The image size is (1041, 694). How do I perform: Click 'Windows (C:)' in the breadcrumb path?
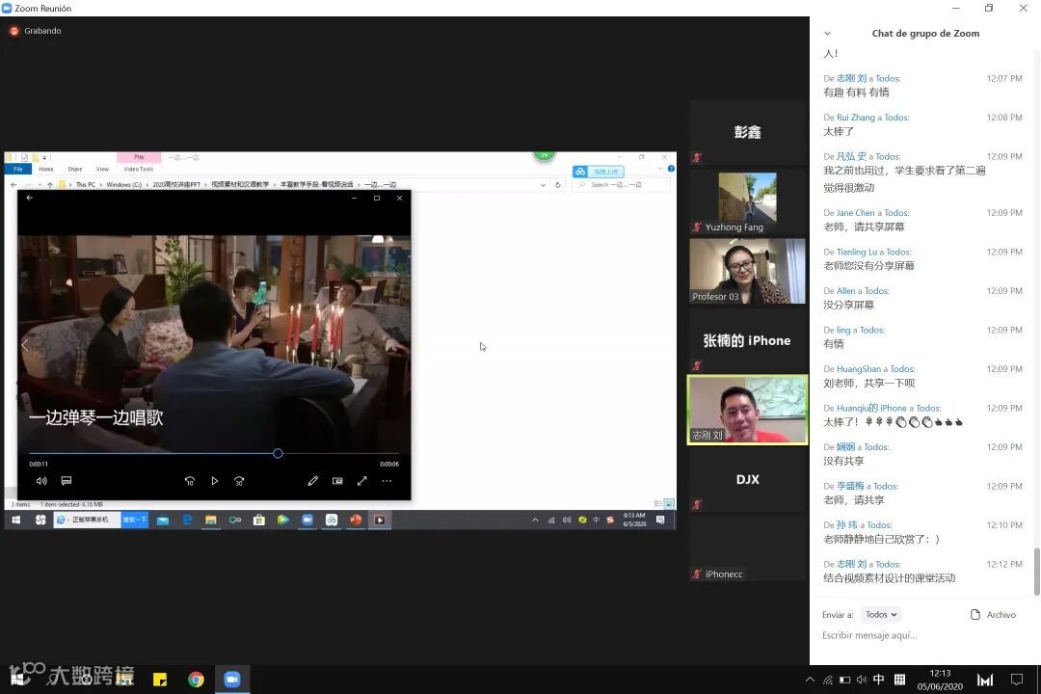click(123, 185)
